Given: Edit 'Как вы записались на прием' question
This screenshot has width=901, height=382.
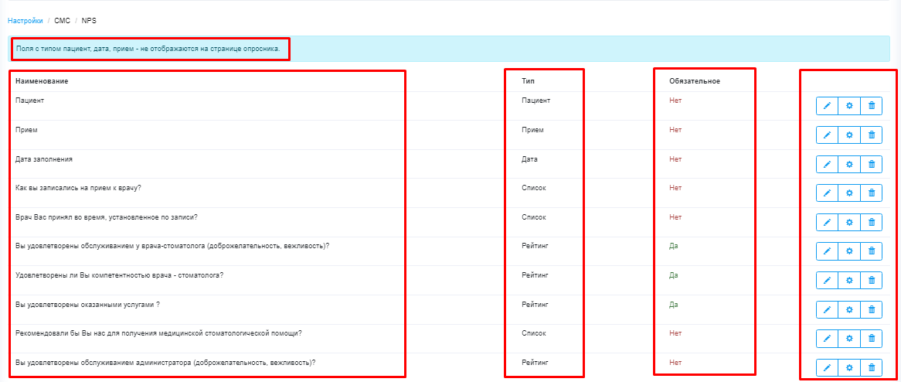Looking at the screenshot, I should [x=828, y=193].
